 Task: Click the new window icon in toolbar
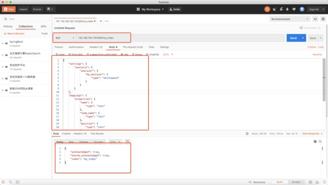(x=50, y=9)
